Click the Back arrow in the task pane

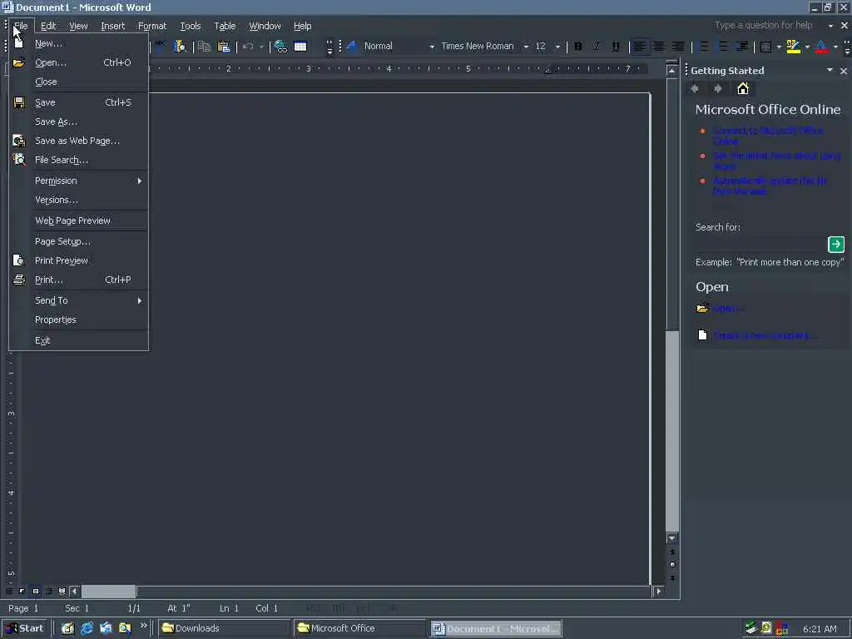tap(695, 88)
